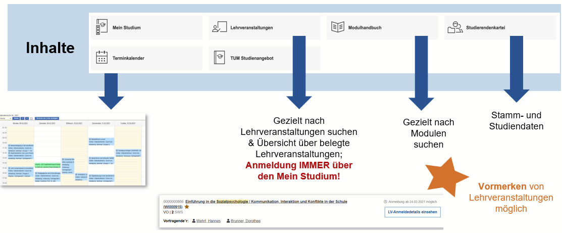Viewport: 562px width, 233px height.
Task: Open lecturer link Brunner, Dorothee
Action: (246, 221)
